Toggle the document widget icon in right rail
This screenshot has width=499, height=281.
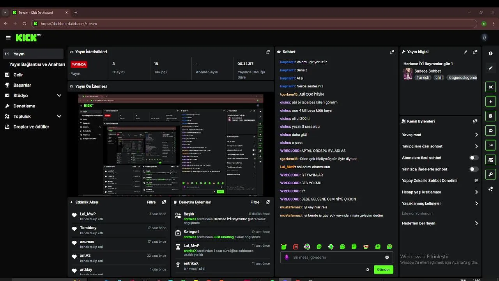490,116
